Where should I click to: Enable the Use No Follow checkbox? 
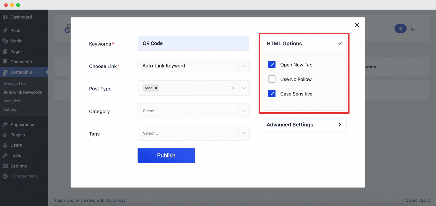pyautogui.click(x=272, y=79)
